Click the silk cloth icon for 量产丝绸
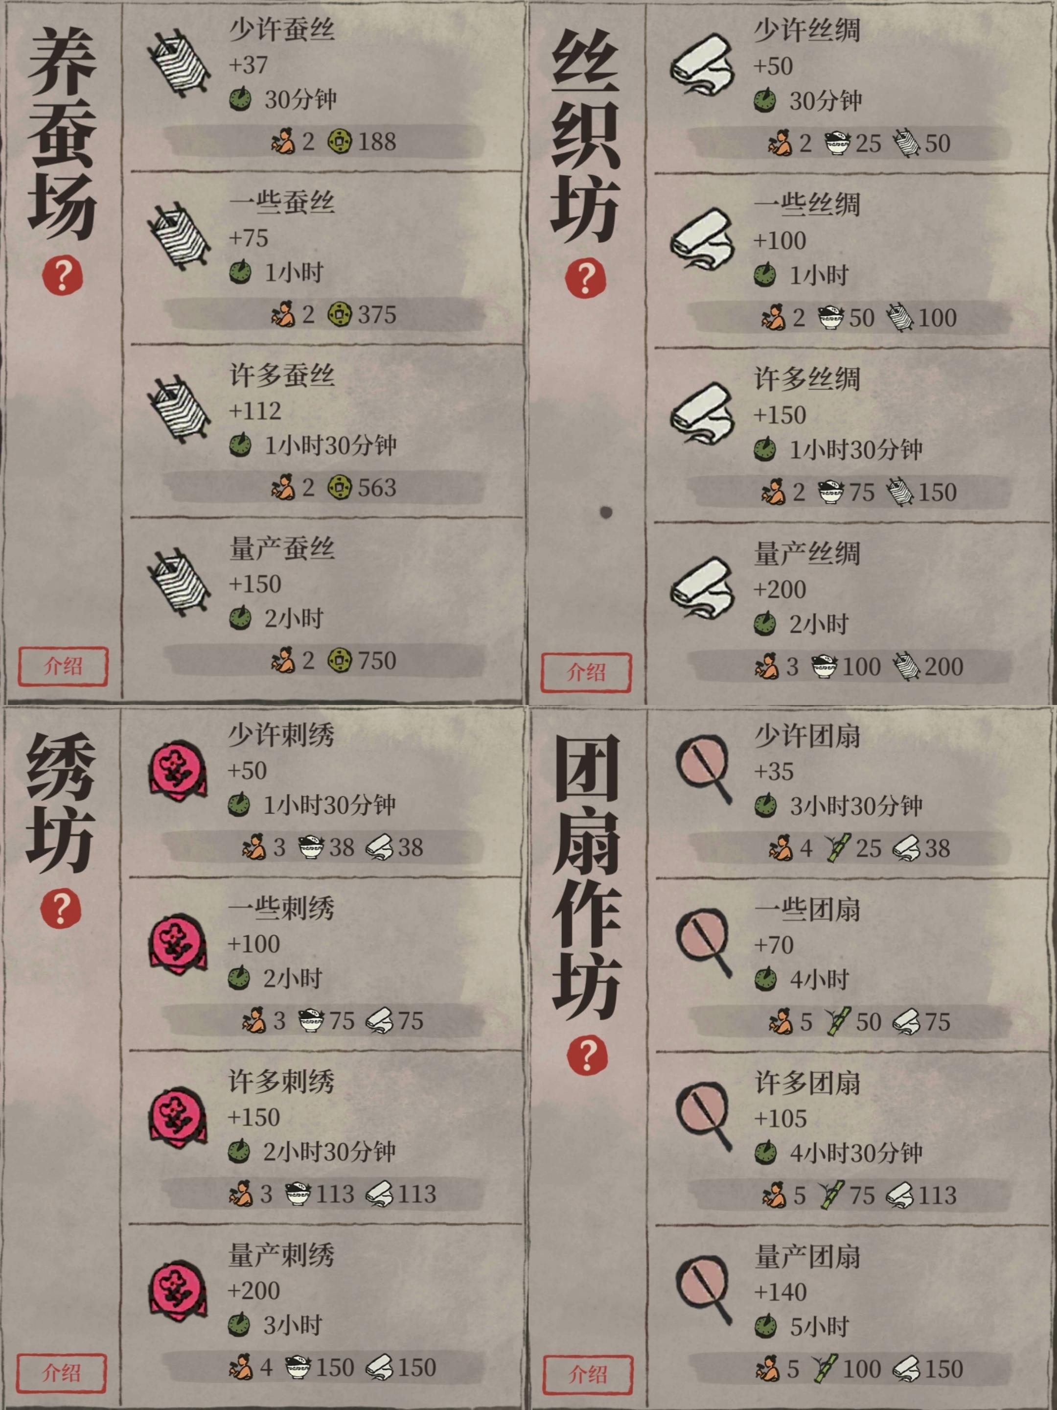Image resolution: width=1057 pixels, height=1410 pixels. 702,587
